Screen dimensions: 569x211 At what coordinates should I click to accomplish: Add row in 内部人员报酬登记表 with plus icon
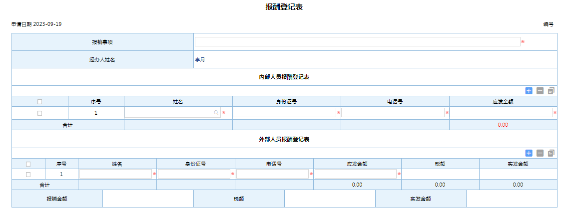(529, 91)
